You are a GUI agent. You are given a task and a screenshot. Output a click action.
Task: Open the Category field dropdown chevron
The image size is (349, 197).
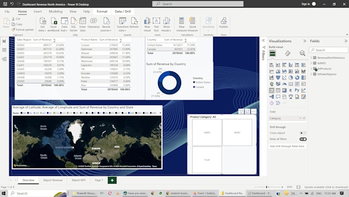pos(300,118)
